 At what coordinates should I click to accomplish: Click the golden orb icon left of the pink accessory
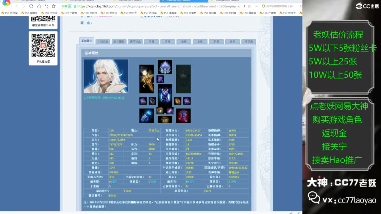tap(160, 111)
